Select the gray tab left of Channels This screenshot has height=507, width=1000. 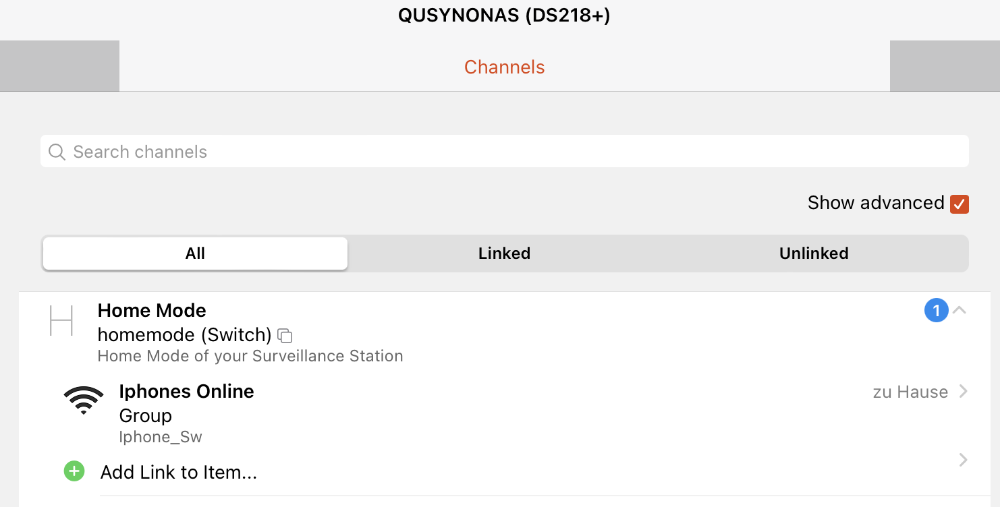point(59,66)
